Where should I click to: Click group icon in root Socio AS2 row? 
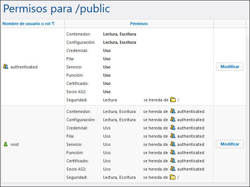click(x=173, y=169)
